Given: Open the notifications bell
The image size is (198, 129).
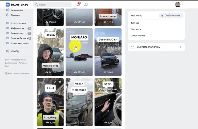Looking at the screenshot, I should click(x=78, y=5).
